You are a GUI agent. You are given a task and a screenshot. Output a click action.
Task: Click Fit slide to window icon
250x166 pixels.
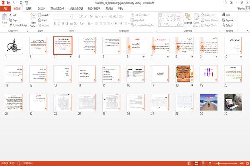click(x=247, y=163)
